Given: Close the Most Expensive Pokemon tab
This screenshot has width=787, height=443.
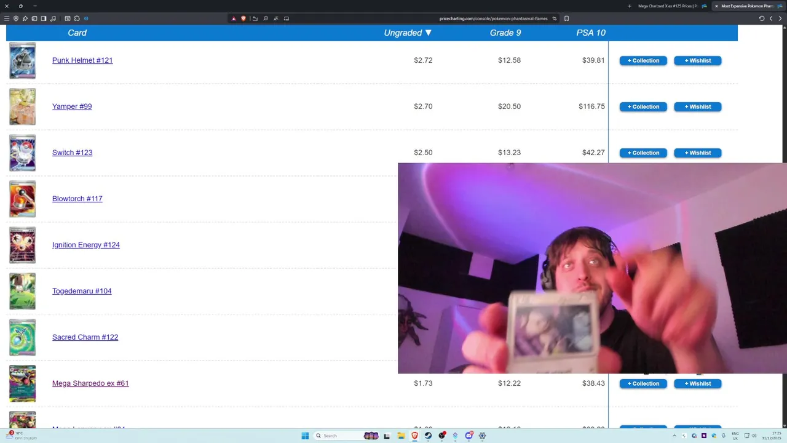Looking at the screenshot, I should click(716, 6).
